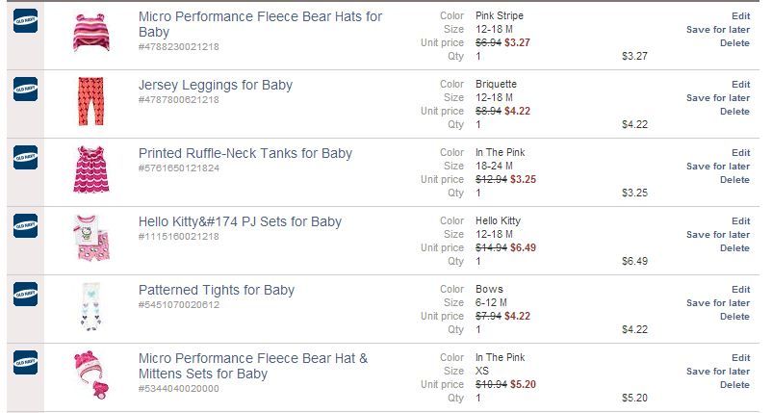Click Old Navy logo beside Fleece Bear Hats
Image resolution: width=772 pixels, height=413 pixels.
click(x=25, y=21)
